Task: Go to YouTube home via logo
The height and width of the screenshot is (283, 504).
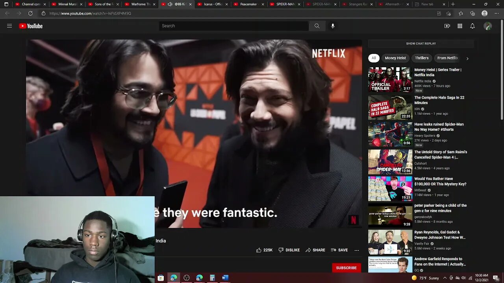Action: [31, 26]
